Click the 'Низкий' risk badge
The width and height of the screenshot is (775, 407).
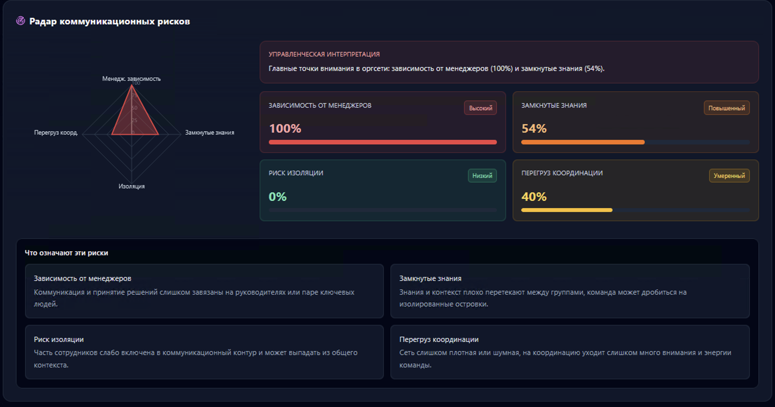point(482,176)
